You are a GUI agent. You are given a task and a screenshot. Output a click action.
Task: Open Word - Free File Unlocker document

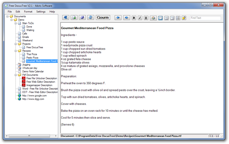pos(40,88)
